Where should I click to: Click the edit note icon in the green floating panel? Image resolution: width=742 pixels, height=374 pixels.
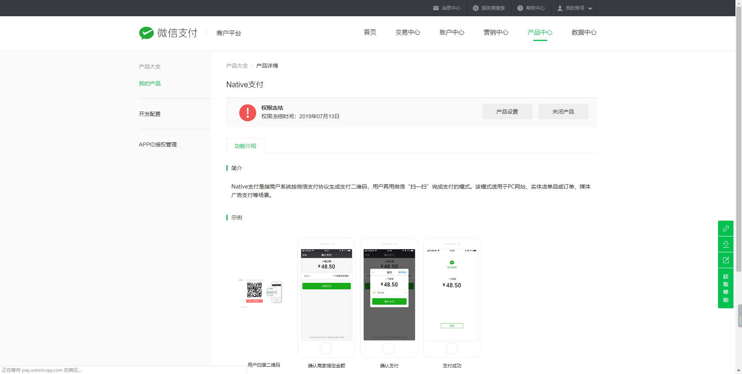726,260
